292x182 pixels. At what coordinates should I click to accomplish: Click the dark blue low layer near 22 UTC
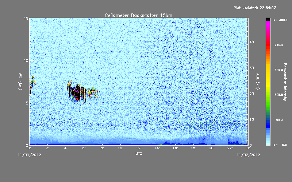234,143
